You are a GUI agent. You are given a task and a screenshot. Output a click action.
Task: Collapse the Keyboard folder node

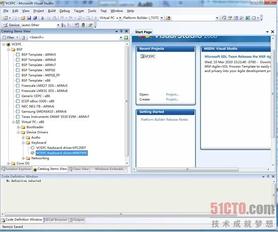23,143
